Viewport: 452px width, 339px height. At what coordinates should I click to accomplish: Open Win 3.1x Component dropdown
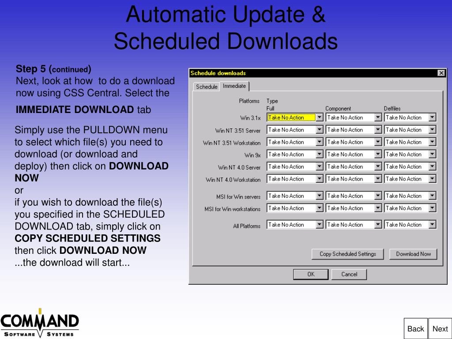point(354,117)
